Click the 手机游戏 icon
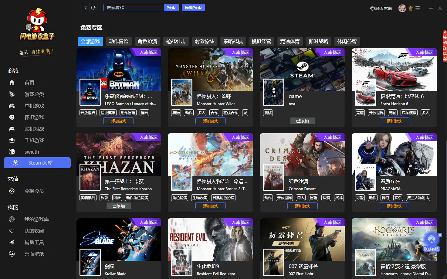 pos(12,140)
